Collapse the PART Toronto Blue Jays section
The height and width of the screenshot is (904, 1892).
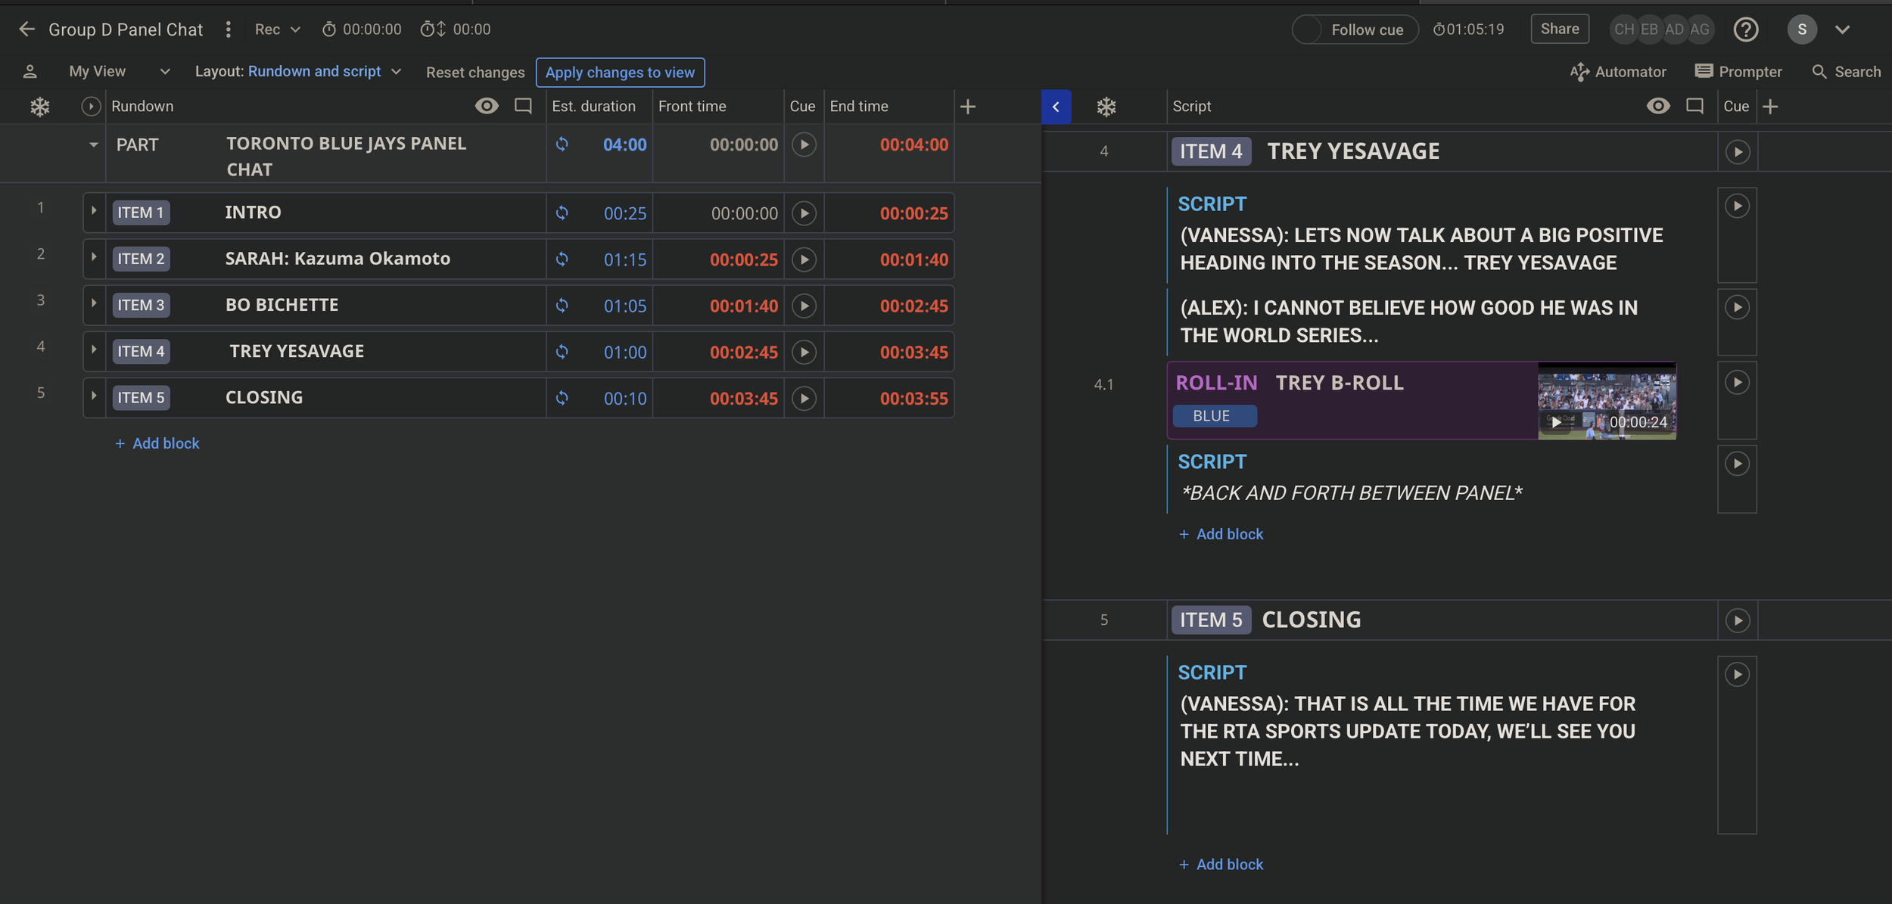pos(93,144)
